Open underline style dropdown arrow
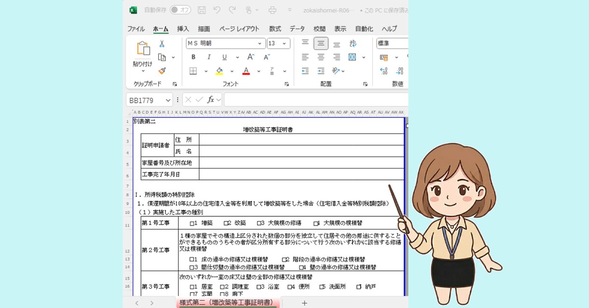The height and width of the screenshot is (308, 589). tap(238, 57)
